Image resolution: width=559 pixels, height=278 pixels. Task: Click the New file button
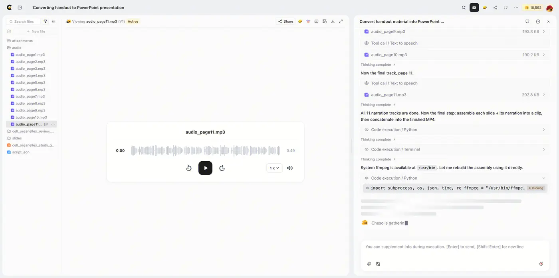[36, 31]
